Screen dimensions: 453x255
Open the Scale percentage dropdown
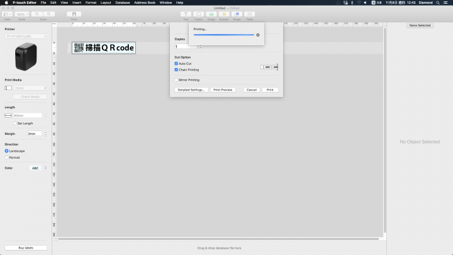tap(22, 14)
